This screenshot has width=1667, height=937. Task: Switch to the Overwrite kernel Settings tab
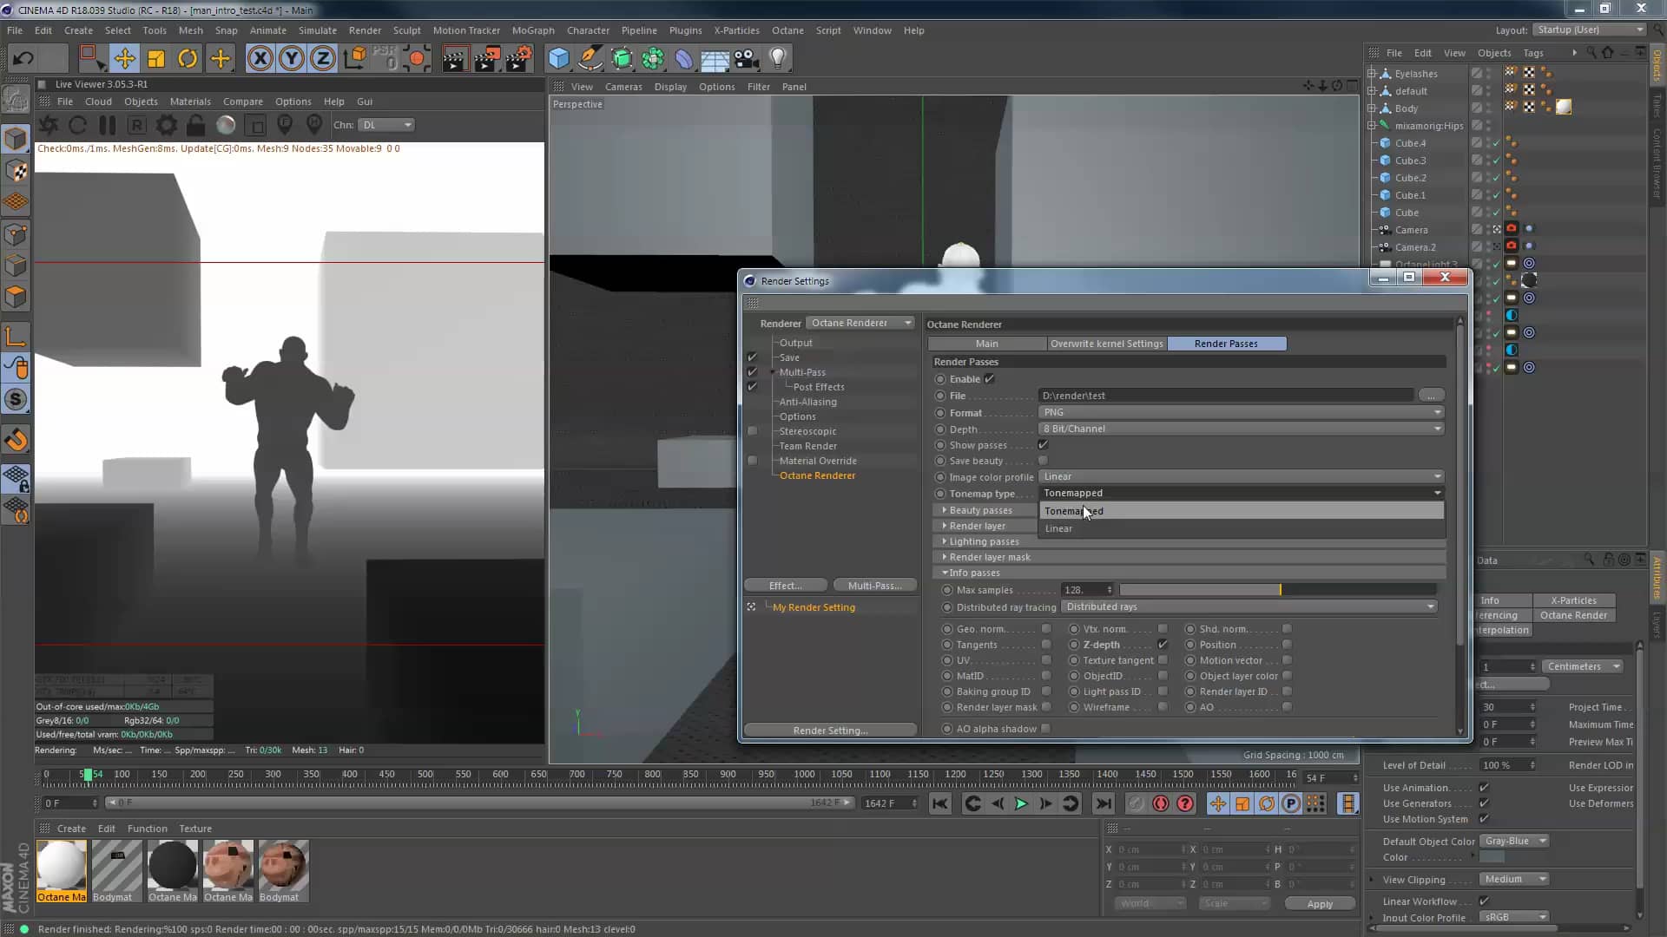click(x=1106, y=344)
